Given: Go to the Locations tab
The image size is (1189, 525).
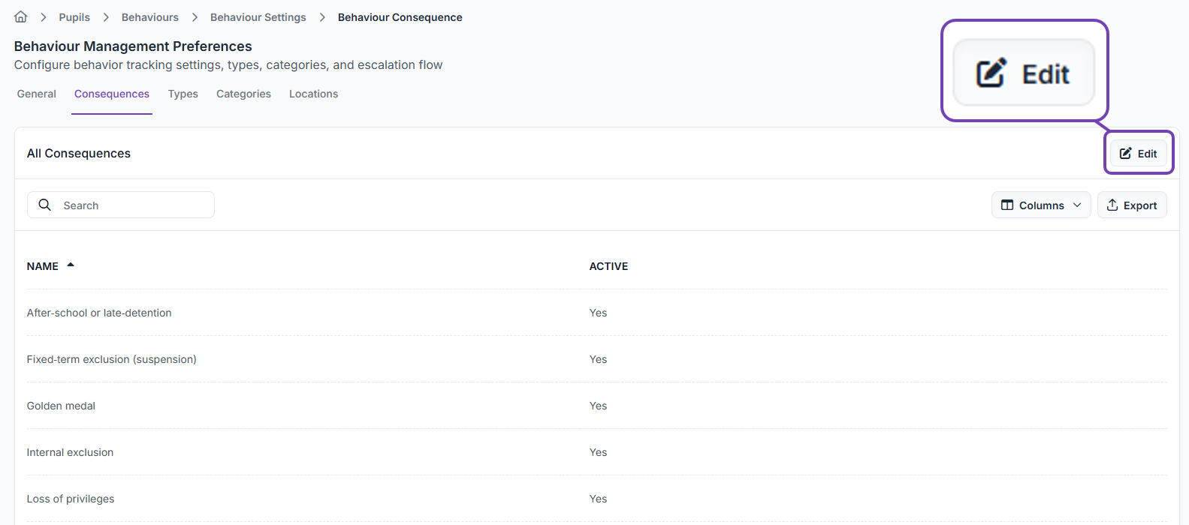Looking at the screenshot, I should (313, 94).
